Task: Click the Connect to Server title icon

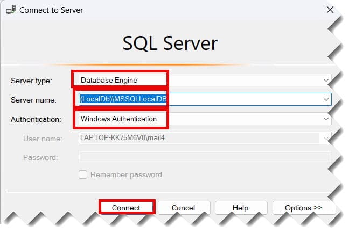Action: click(11, 10)
